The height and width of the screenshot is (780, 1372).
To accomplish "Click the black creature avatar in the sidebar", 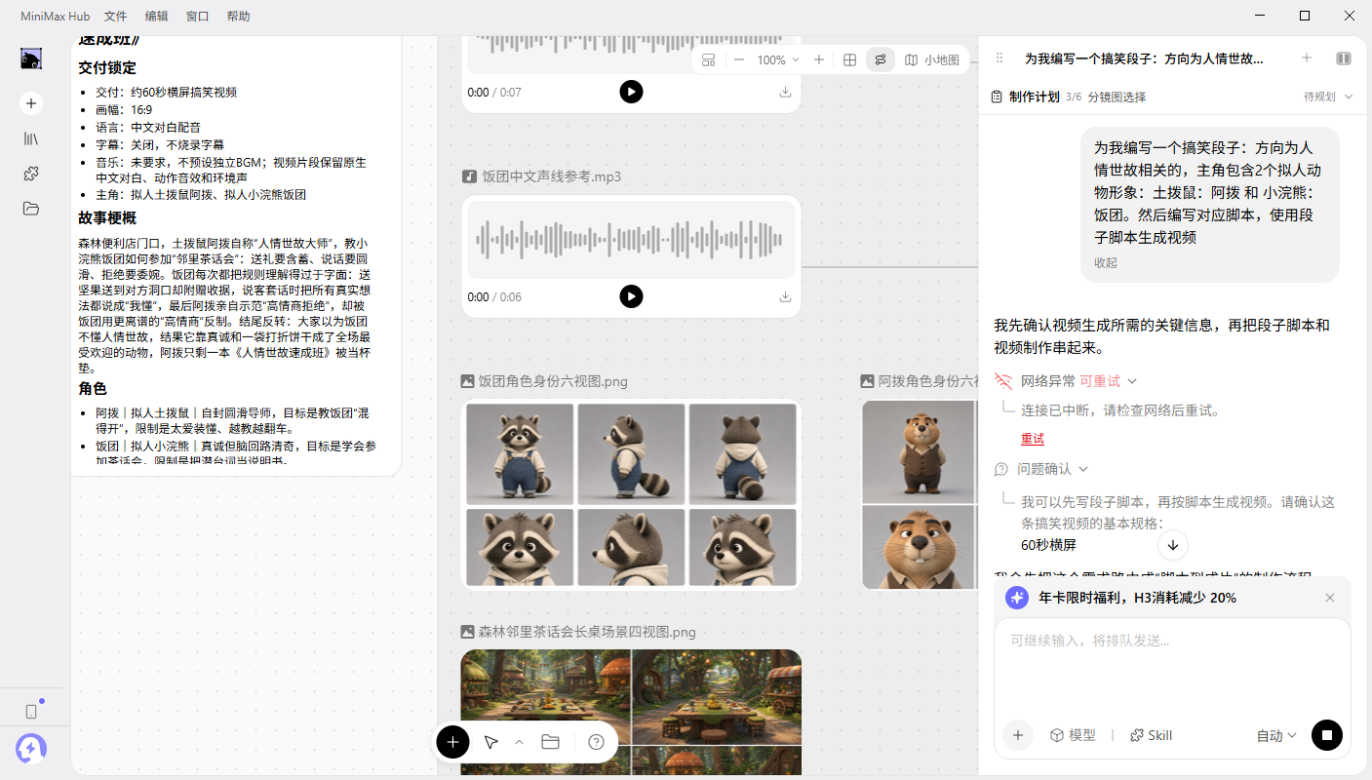I will pos(31,58).
